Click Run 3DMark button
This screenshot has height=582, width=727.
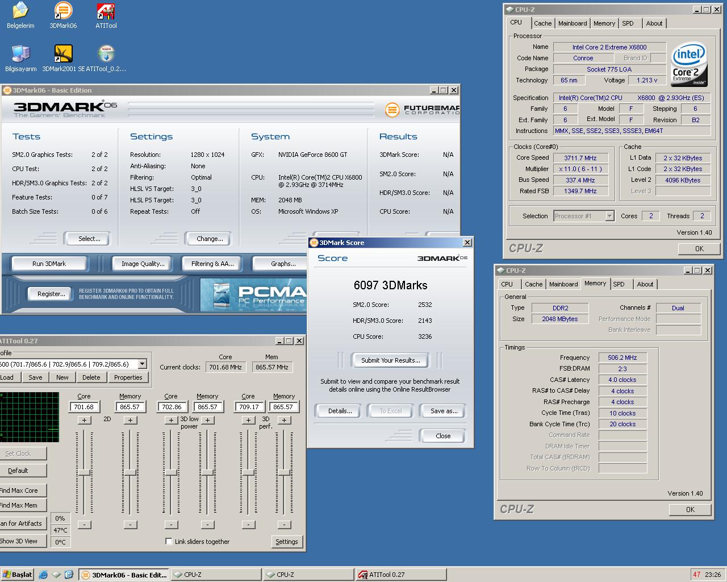(x=49, y=264)
